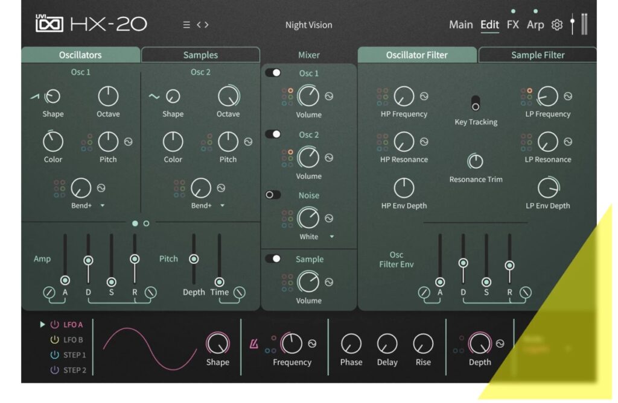This screenshot has width=618, height=403.
Task: Click Osc 1 sawtooth waveform icon
Action: click(35, 96)
